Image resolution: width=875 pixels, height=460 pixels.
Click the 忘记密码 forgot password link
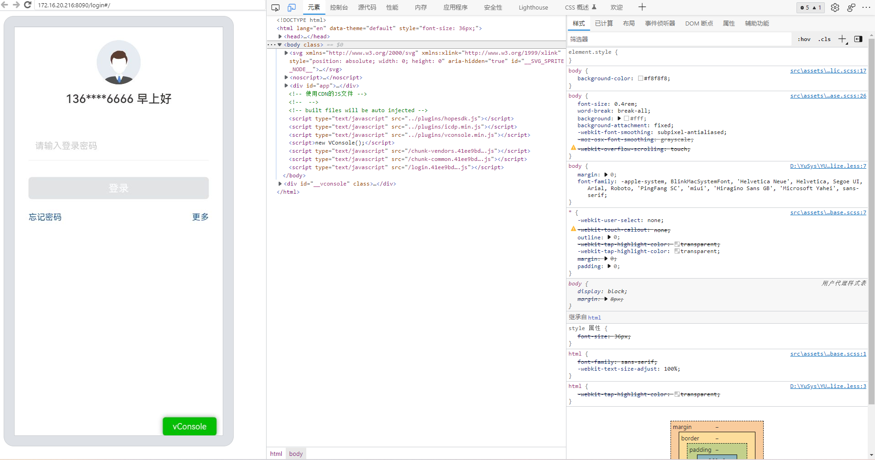tap(45, 217)
